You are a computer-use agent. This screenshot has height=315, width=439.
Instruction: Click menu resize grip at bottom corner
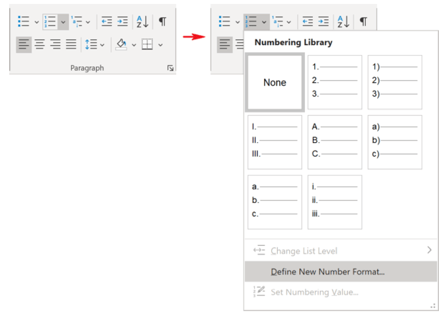pos(433,306)
